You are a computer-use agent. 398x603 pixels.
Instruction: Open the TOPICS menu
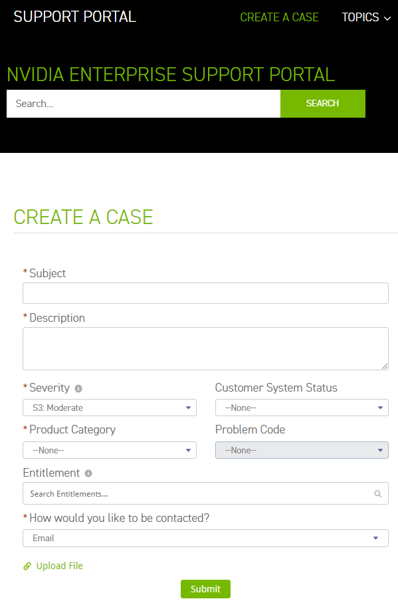coord(366,17)
